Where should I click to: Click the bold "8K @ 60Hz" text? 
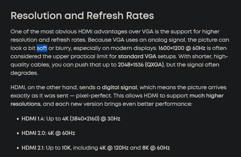tap(156, 148)
